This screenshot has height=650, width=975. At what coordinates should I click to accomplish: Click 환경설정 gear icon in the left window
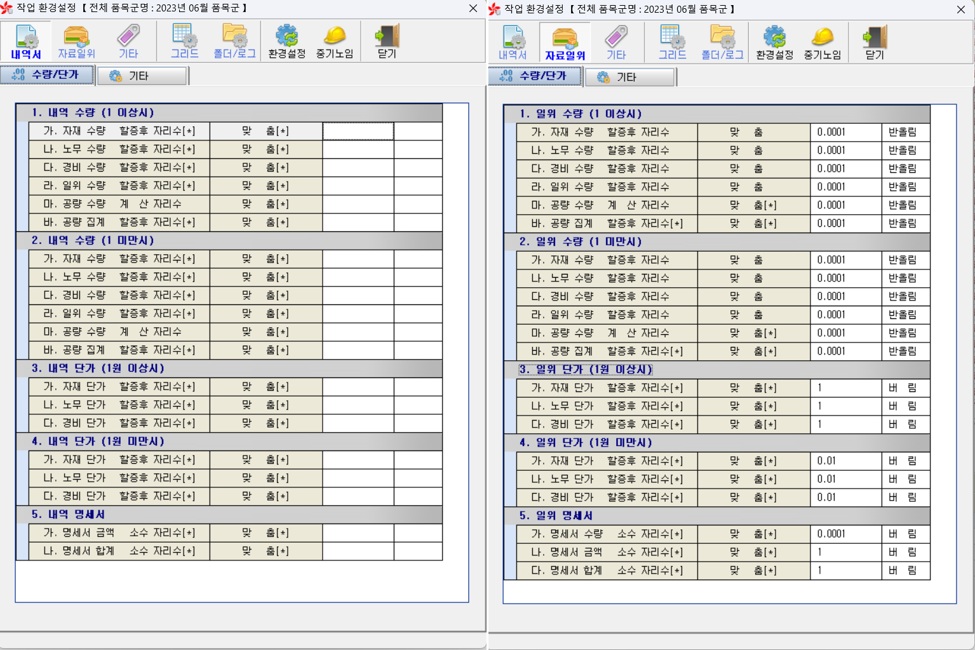click(x=286, y=42)
